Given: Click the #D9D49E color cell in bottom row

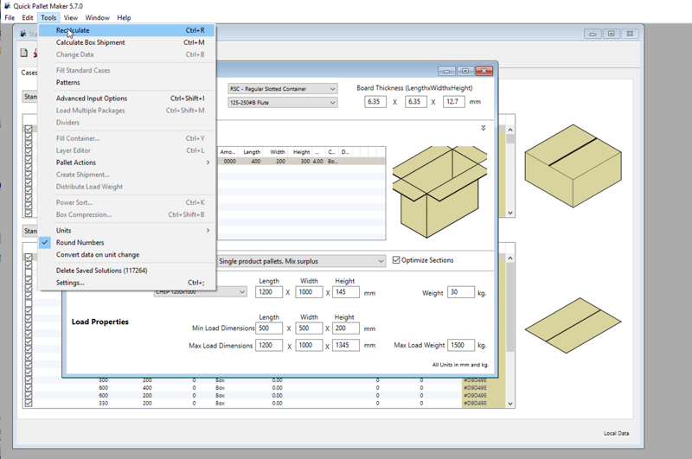Looking at the screenshot, I should [475, 403].
